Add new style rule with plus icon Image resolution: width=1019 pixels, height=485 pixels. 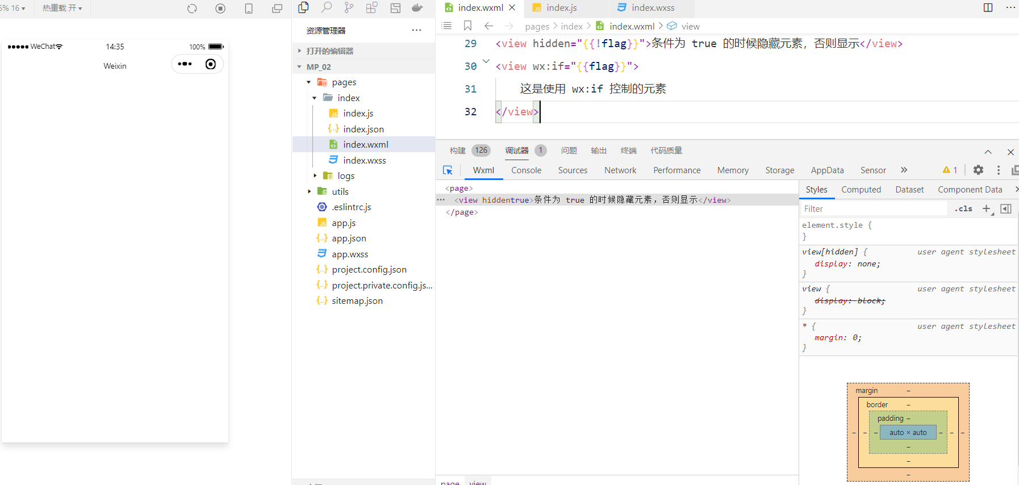click(x=987, y=209)
